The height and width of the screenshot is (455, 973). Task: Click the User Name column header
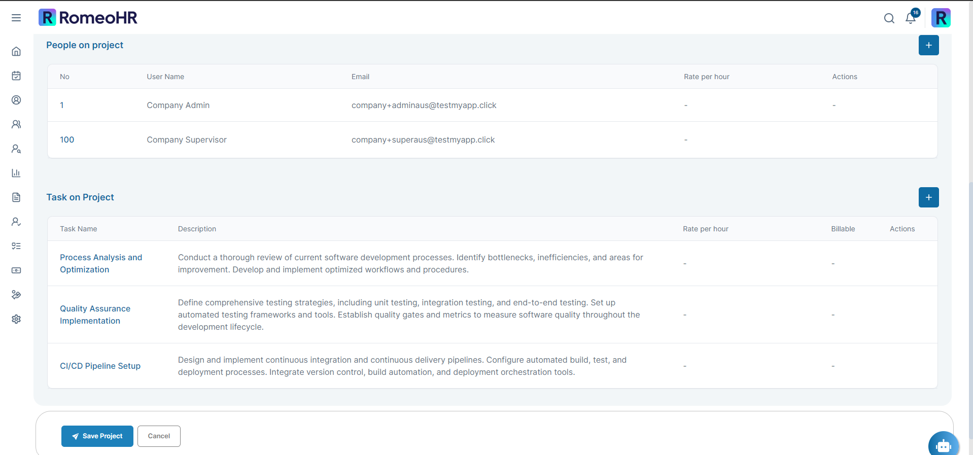pyautogui.click(x=165, y=77)
